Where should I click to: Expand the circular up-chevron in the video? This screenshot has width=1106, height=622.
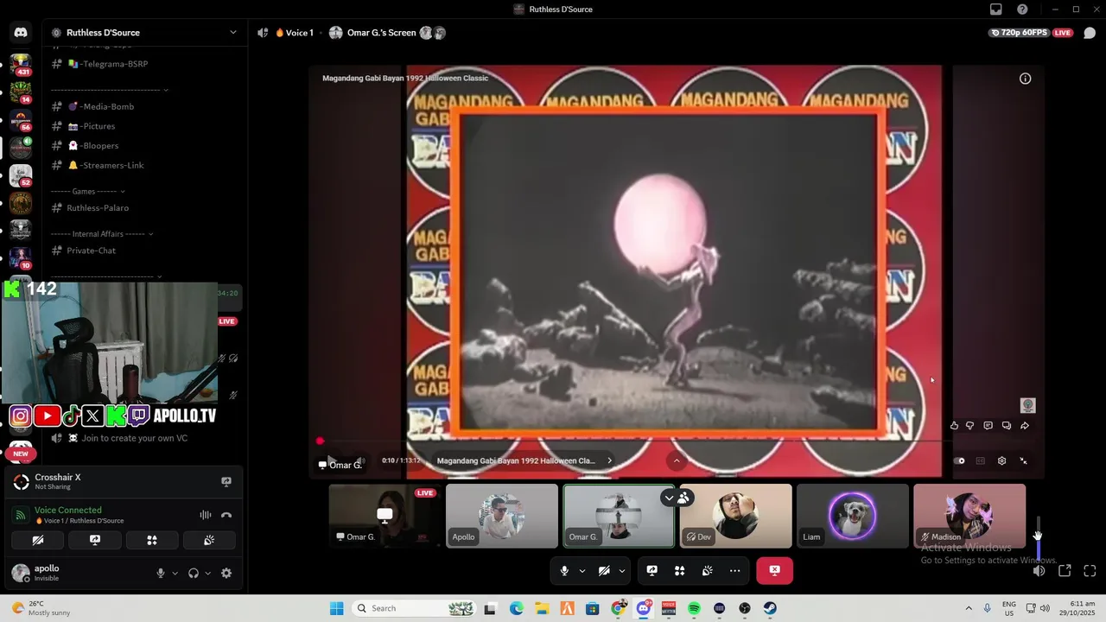677,461
